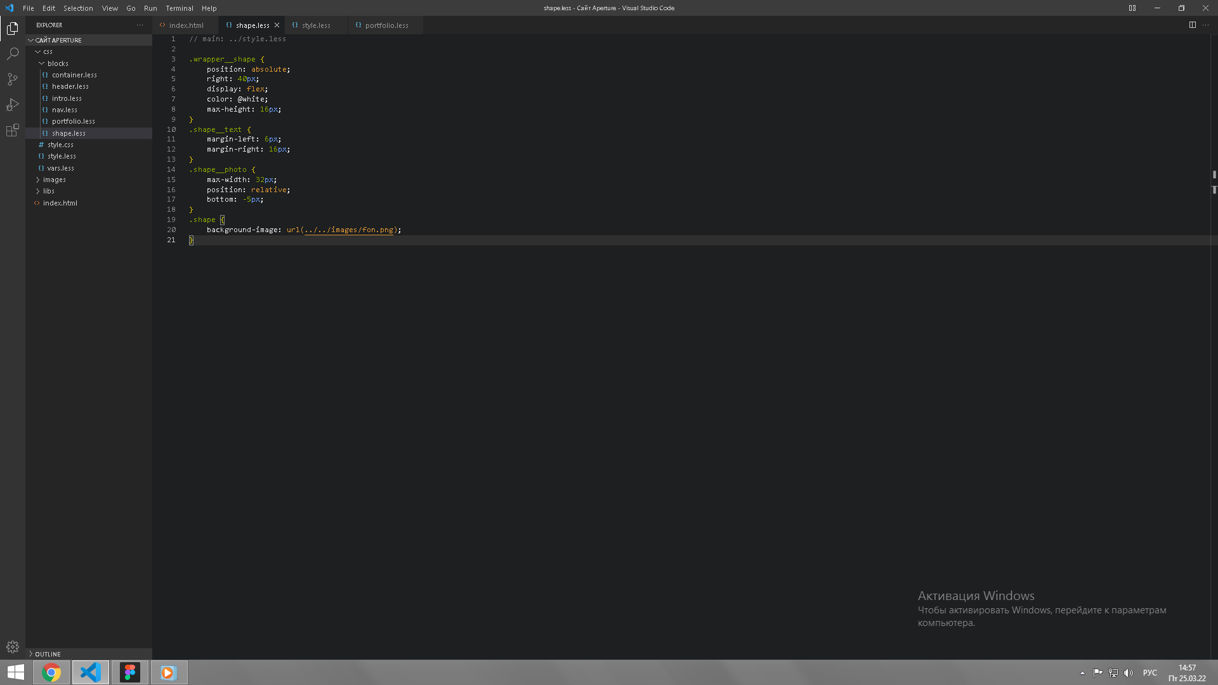The width and height of the screenshot is (1218, 685).
Task: Collapse the css folder
Action: [x=89, y=51]
